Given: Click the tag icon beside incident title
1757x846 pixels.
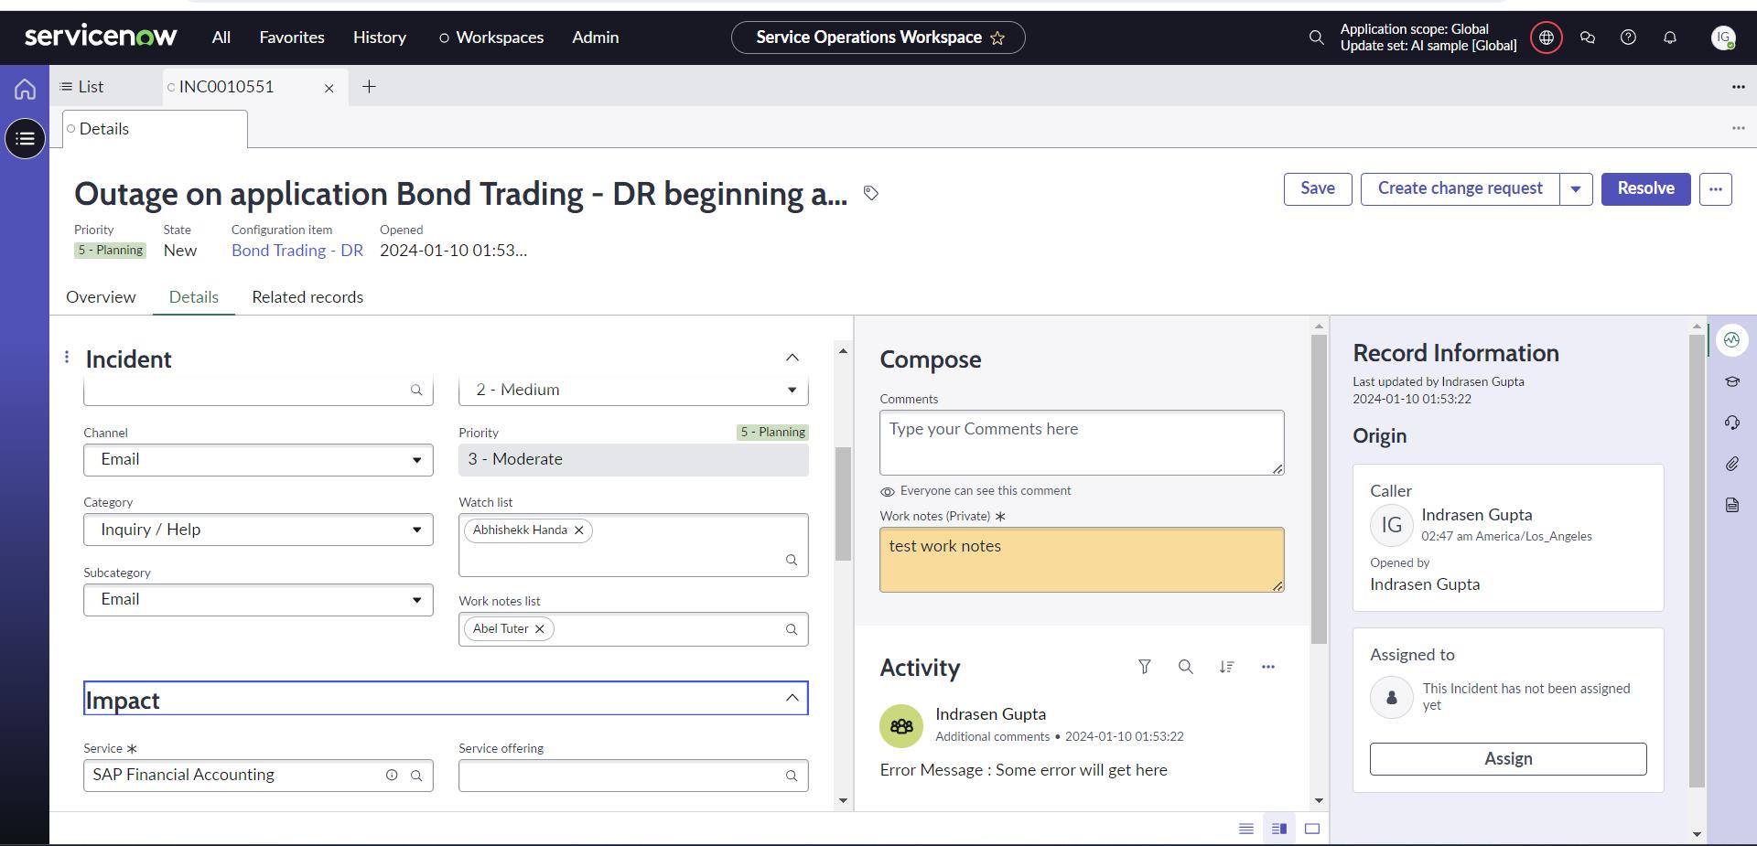Looking at the screenshot, I should (871, 193).
